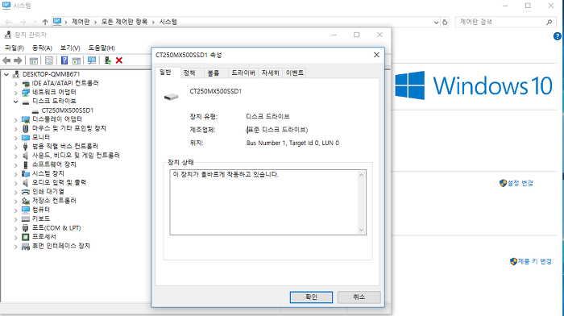Switch to the 자세히 tab
Viewport: 564px width, 316px height.
pyautogui.click(x=271, y=73)
